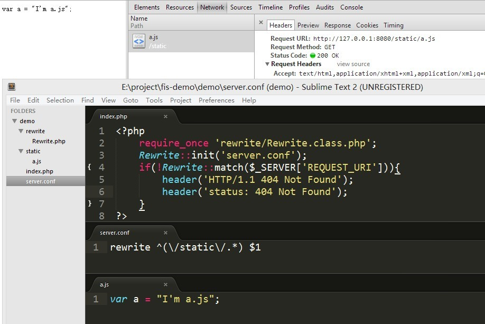Open the Resources panel in DevTools

[x=180, y=7]
